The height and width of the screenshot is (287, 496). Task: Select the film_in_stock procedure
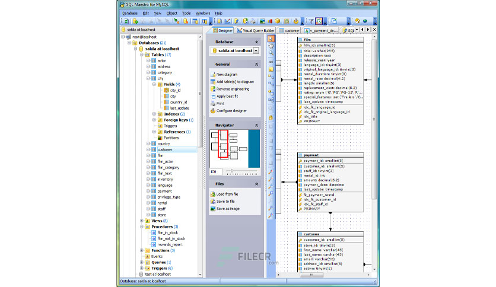pyautogui.click(x=168, y=232)
